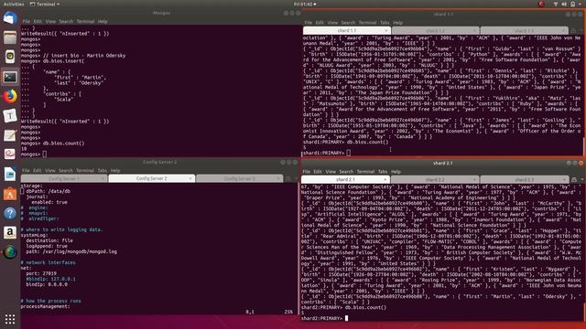
Task: Open Amazon from the dock
Action: coord(10,233)
